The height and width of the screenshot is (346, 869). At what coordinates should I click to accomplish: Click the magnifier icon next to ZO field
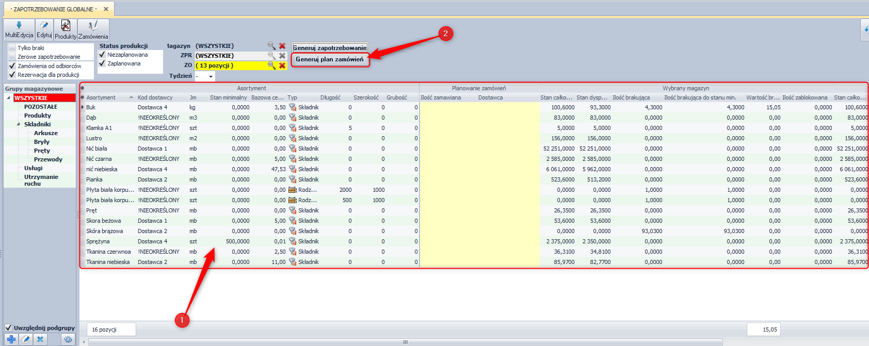271,65
